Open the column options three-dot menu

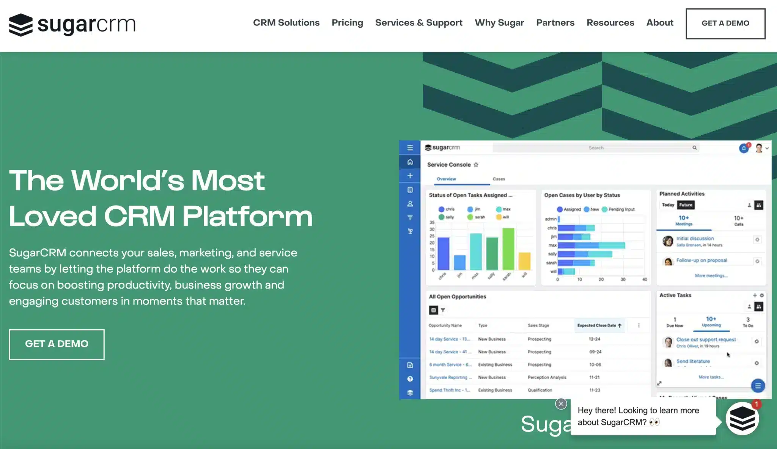coord(639,325)
